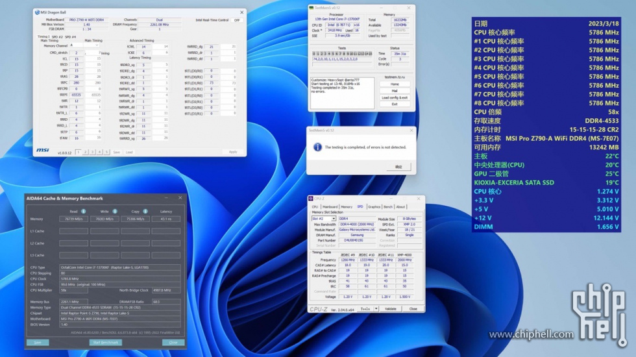Select the Timing 1 tab in Dragon Ball
Image resolution: width=636 pixels, height=357 pixels.
point(43,36)
